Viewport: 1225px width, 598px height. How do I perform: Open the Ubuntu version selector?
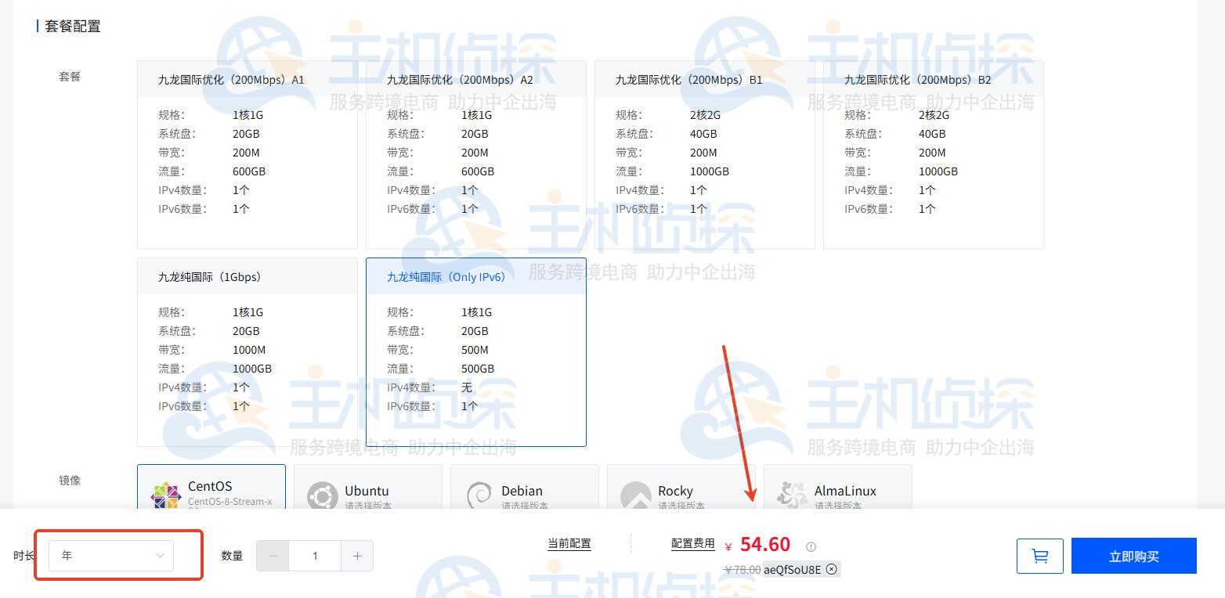368,505
